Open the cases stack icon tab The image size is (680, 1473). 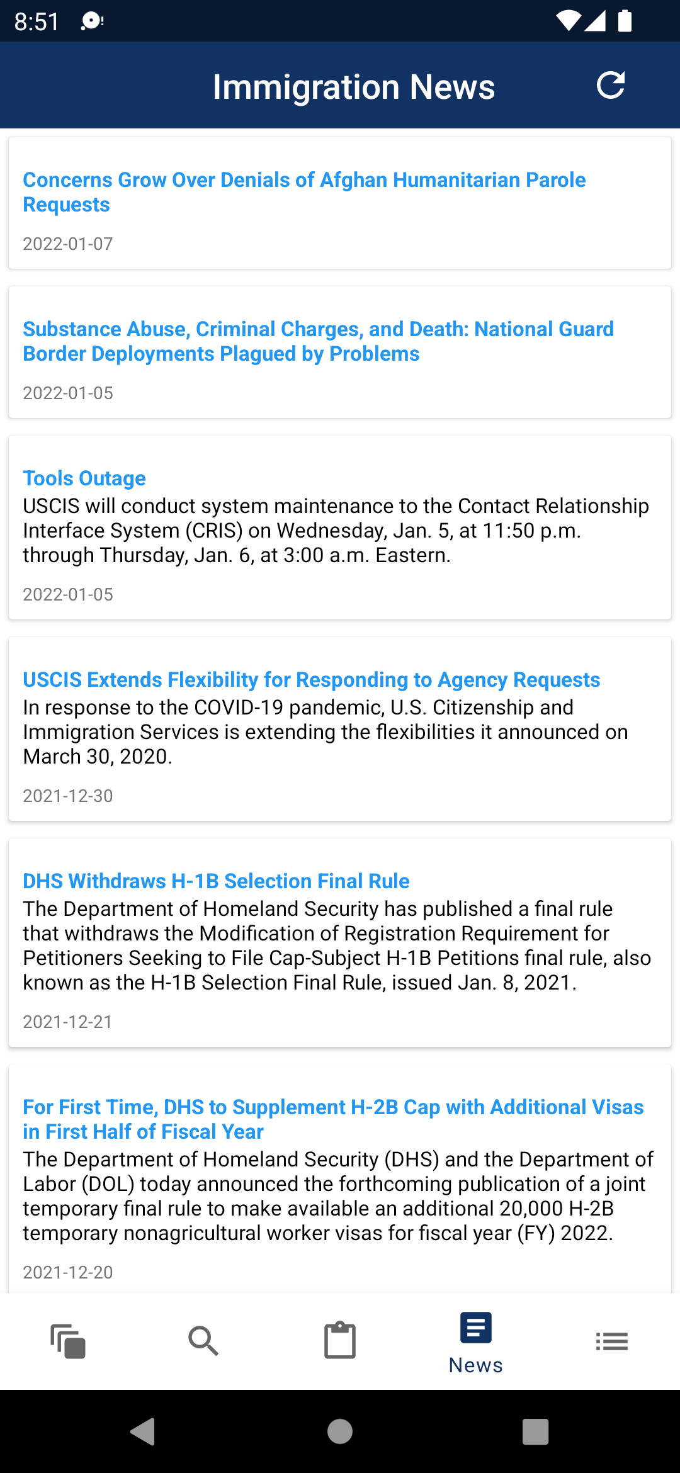click(68, 1341)
